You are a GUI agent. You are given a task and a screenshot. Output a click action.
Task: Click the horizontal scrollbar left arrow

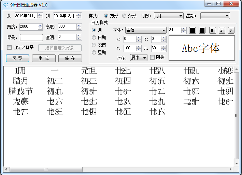tap(6, 169)
